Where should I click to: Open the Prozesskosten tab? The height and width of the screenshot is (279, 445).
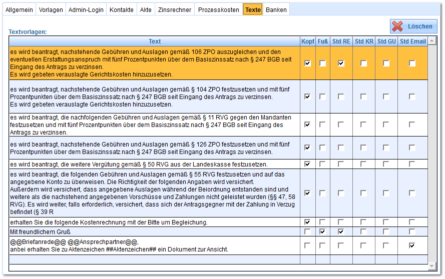pos(219,9)
